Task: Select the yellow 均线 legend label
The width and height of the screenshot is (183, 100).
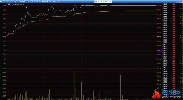Action: [18, 4]
